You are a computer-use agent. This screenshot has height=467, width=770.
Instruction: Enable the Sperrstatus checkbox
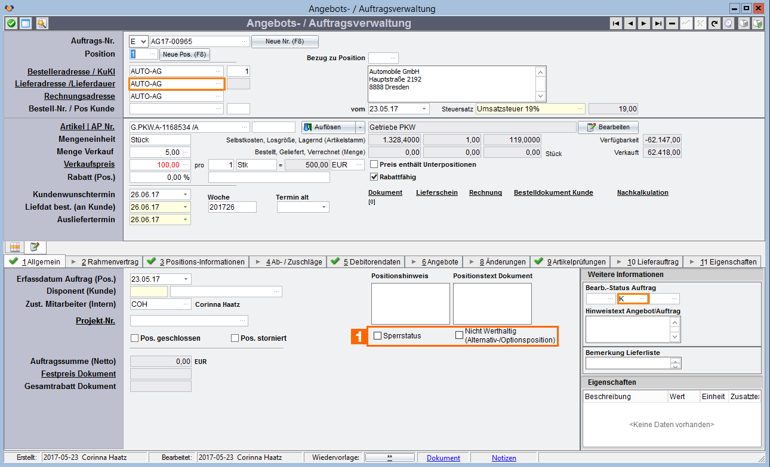click(x=378, y=336)
